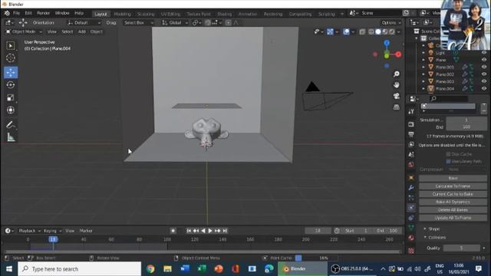Hide Plane.002 with its eye icon
Viewport: 491px width, 276px height.
484,74
